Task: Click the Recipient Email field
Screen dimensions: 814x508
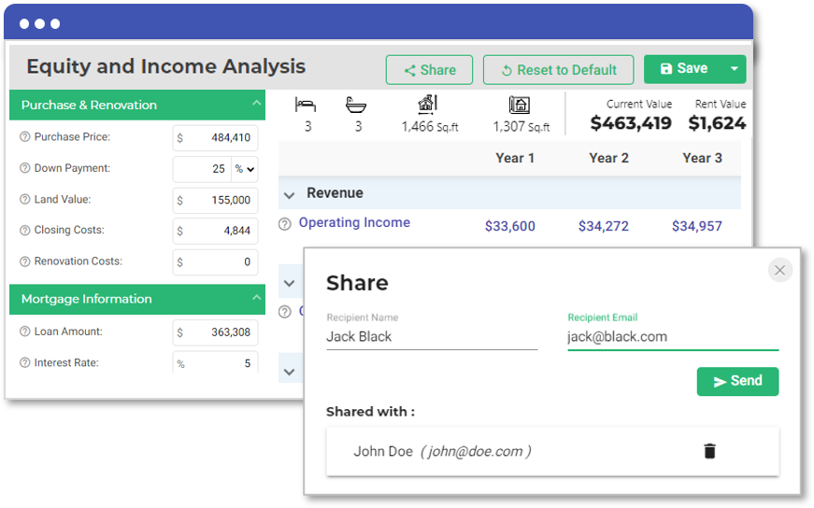Action: tap(673, 337)
